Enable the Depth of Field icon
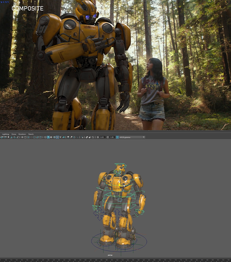The height and width of the screenshot is (262, 231). (77, 137)
